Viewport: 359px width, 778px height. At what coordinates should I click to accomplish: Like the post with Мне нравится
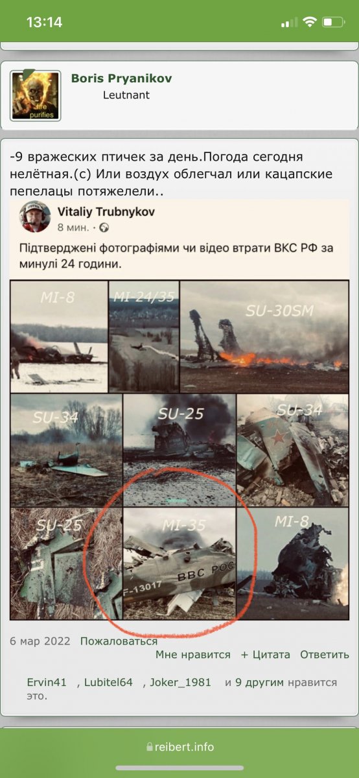pos(193,655)
